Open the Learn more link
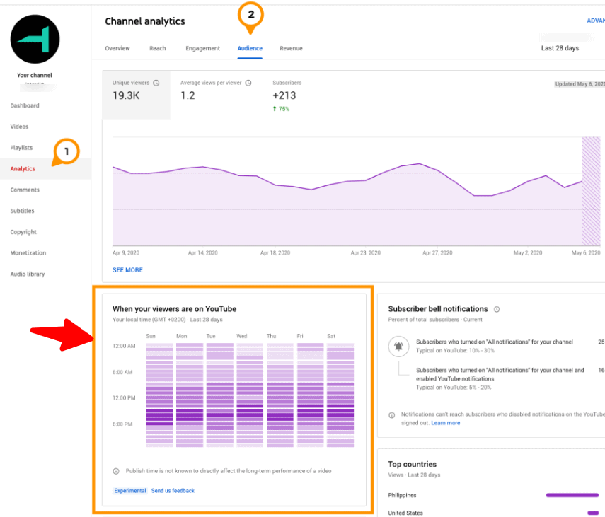 point(445,423)
